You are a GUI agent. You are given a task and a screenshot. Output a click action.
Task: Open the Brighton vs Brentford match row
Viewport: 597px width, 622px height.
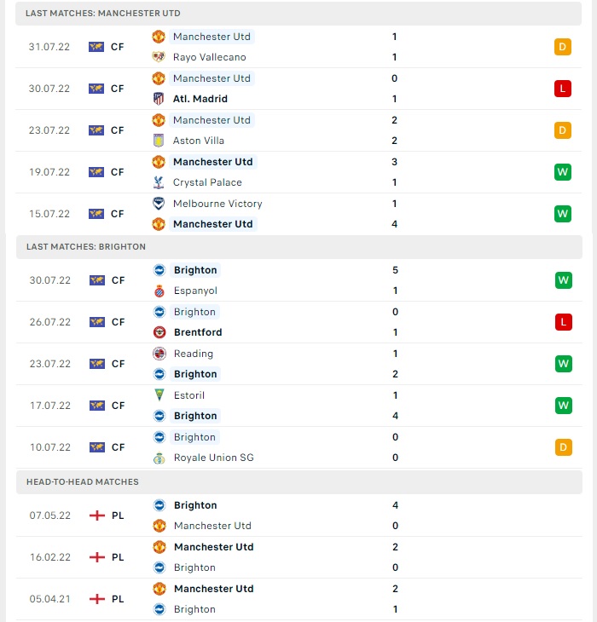pos(298,322)
